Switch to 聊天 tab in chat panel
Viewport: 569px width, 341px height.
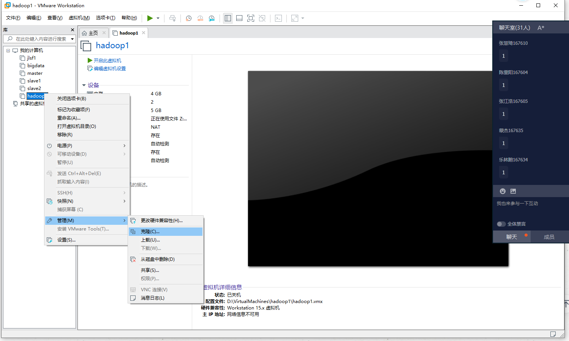point(512,237)
